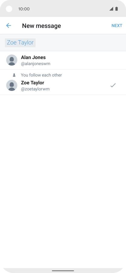Click Zoe Taylor profile avatar
The image size is (126, 273).
12,85
